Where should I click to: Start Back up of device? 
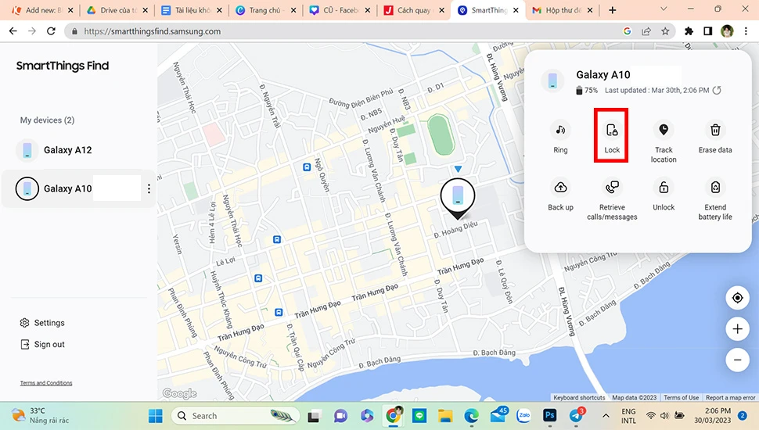pyautogui.click(x=560, y=195)
